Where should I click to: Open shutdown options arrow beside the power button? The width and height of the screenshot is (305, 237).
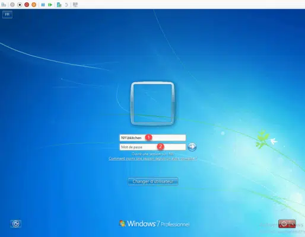293,224
